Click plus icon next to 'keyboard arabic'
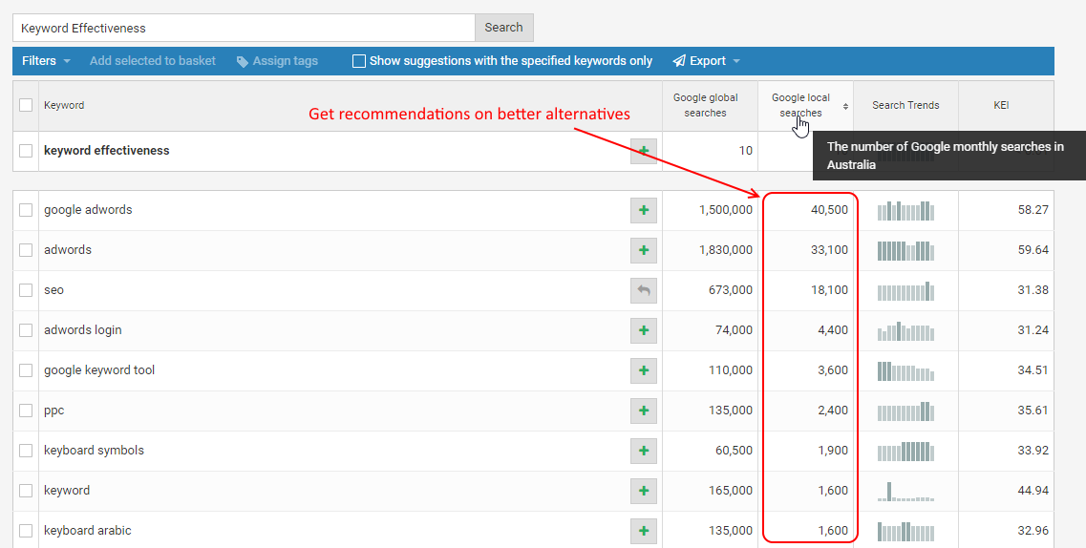The height and width of the screenshot is (548, 1086). click(643, 531)
